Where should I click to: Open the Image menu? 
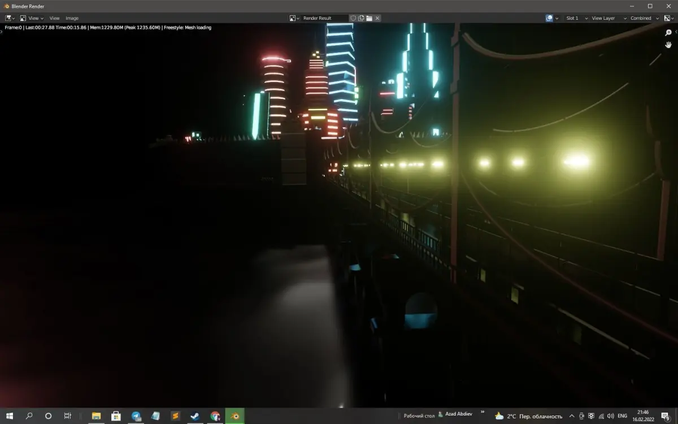(72, 18)
